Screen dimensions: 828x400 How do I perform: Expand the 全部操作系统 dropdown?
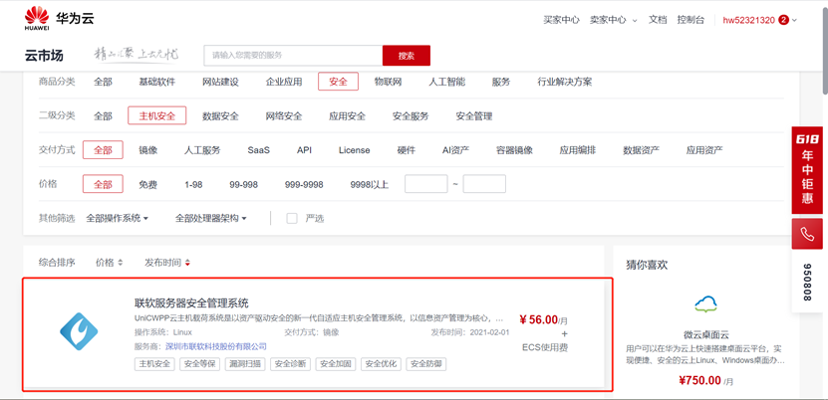(117, 218)
